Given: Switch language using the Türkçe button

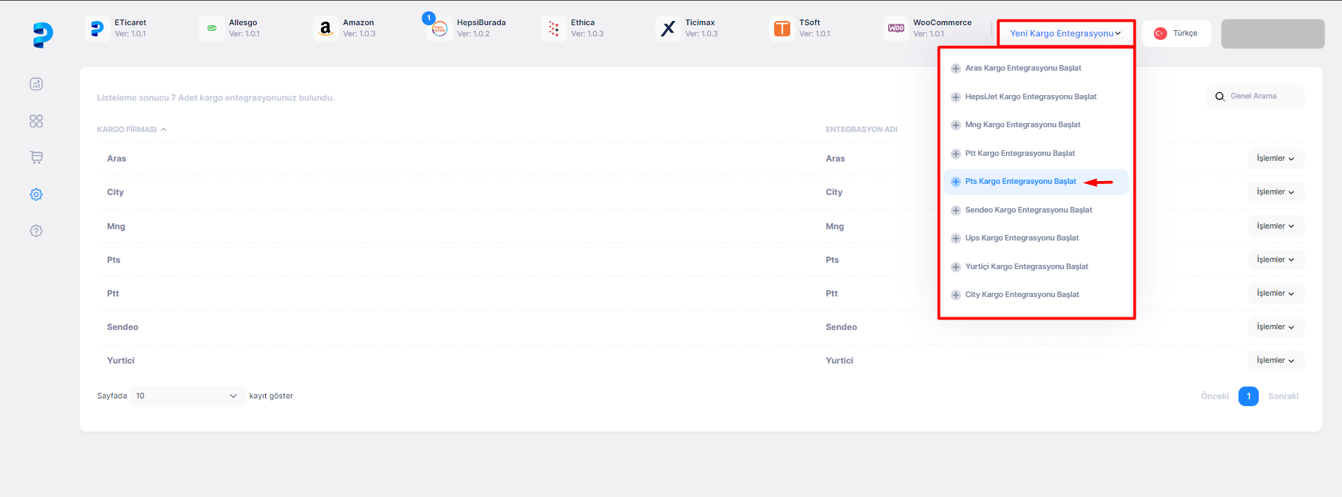Looking at the screenshot, I should (x=1176, y=34).
